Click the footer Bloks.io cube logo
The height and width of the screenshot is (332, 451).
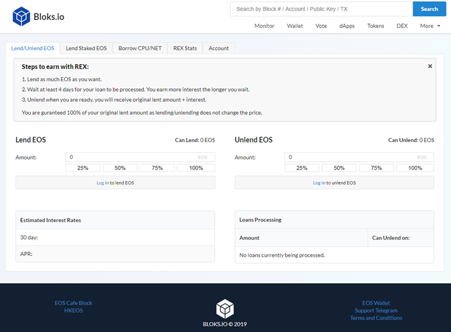225,308
